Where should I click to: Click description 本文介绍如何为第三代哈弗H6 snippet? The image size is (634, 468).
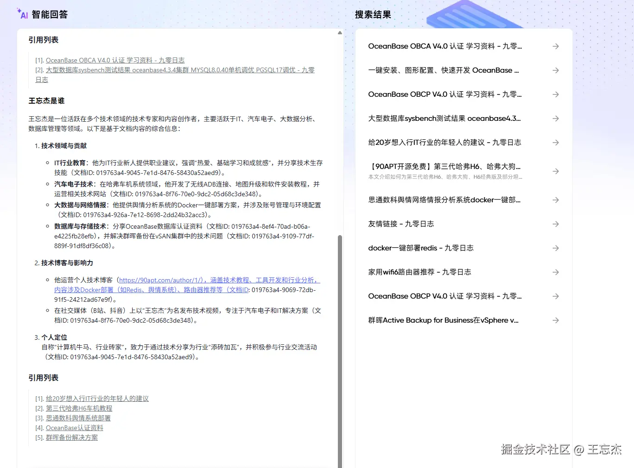point(445,177)
